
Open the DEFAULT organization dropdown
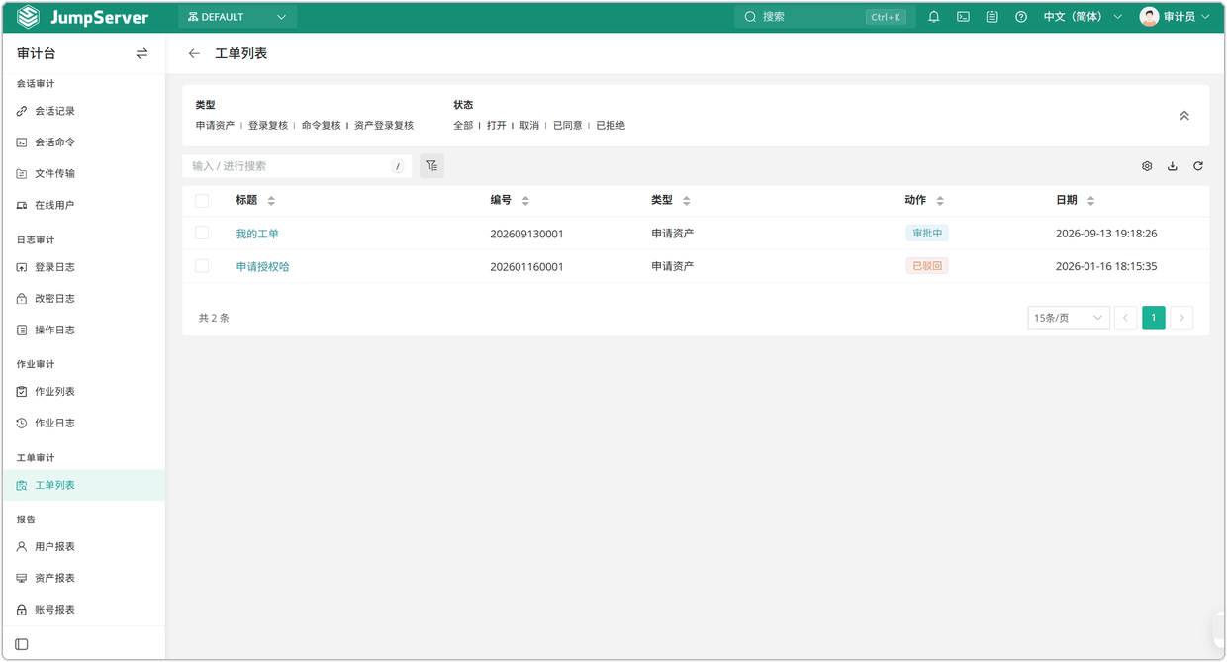click(236, 17)
